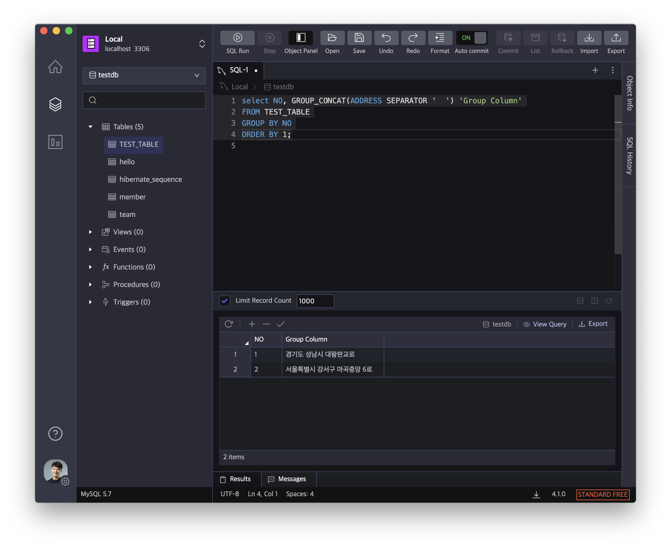Select the hibernate_sequence table
Image resolution: width=671 pixels, height=549 pixels.
(150, 179)
